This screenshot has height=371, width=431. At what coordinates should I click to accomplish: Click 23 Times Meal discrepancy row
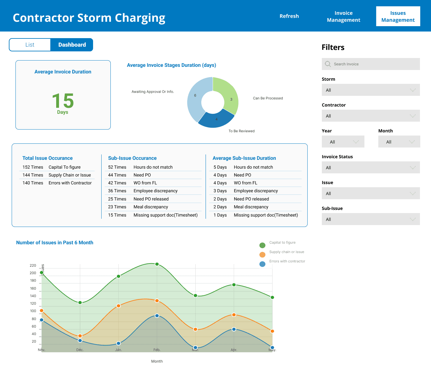(x=153, y=207)
